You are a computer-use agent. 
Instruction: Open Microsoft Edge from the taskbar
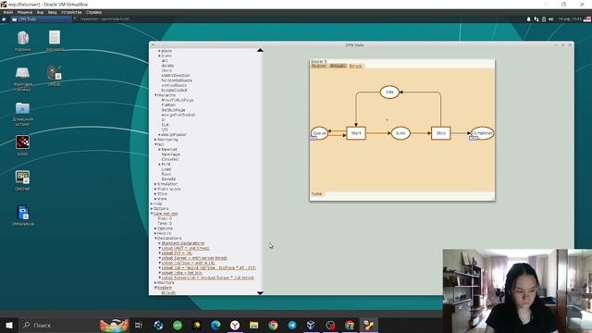[216, 325]
